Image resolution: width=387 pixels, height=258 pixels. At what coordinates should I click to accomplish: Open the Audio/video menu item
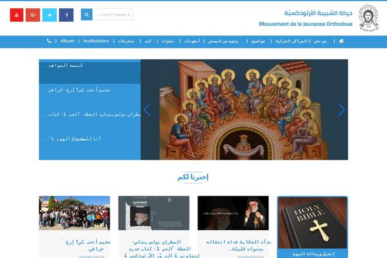coord(96,41)
